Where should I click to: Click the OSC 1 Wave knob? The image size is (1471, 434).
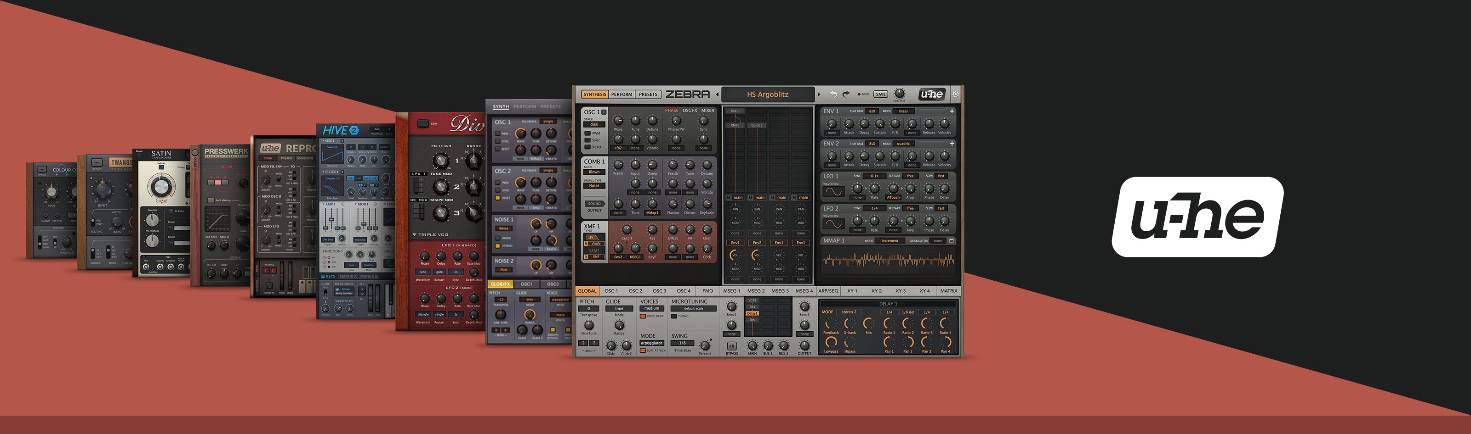[x=618, y=121]
